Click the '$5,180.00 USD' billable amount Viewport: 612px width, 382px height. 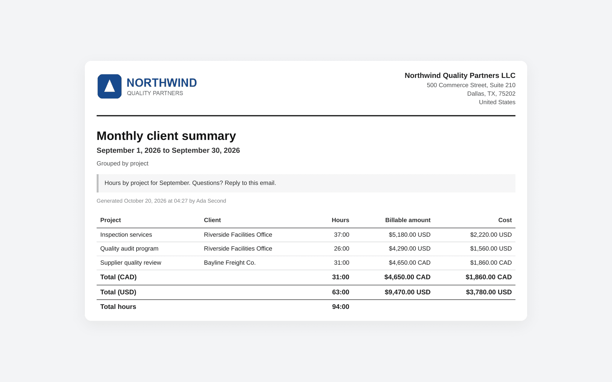click(409, 235)
